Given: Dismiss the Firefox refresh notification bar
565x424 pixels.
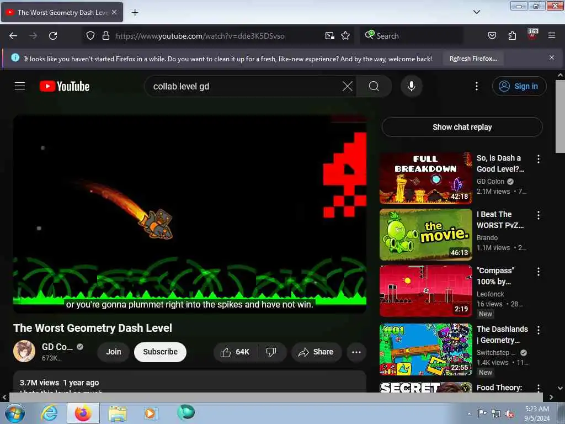Looking at the screenshot, I should pyautogui.click(x=551, y=57).
